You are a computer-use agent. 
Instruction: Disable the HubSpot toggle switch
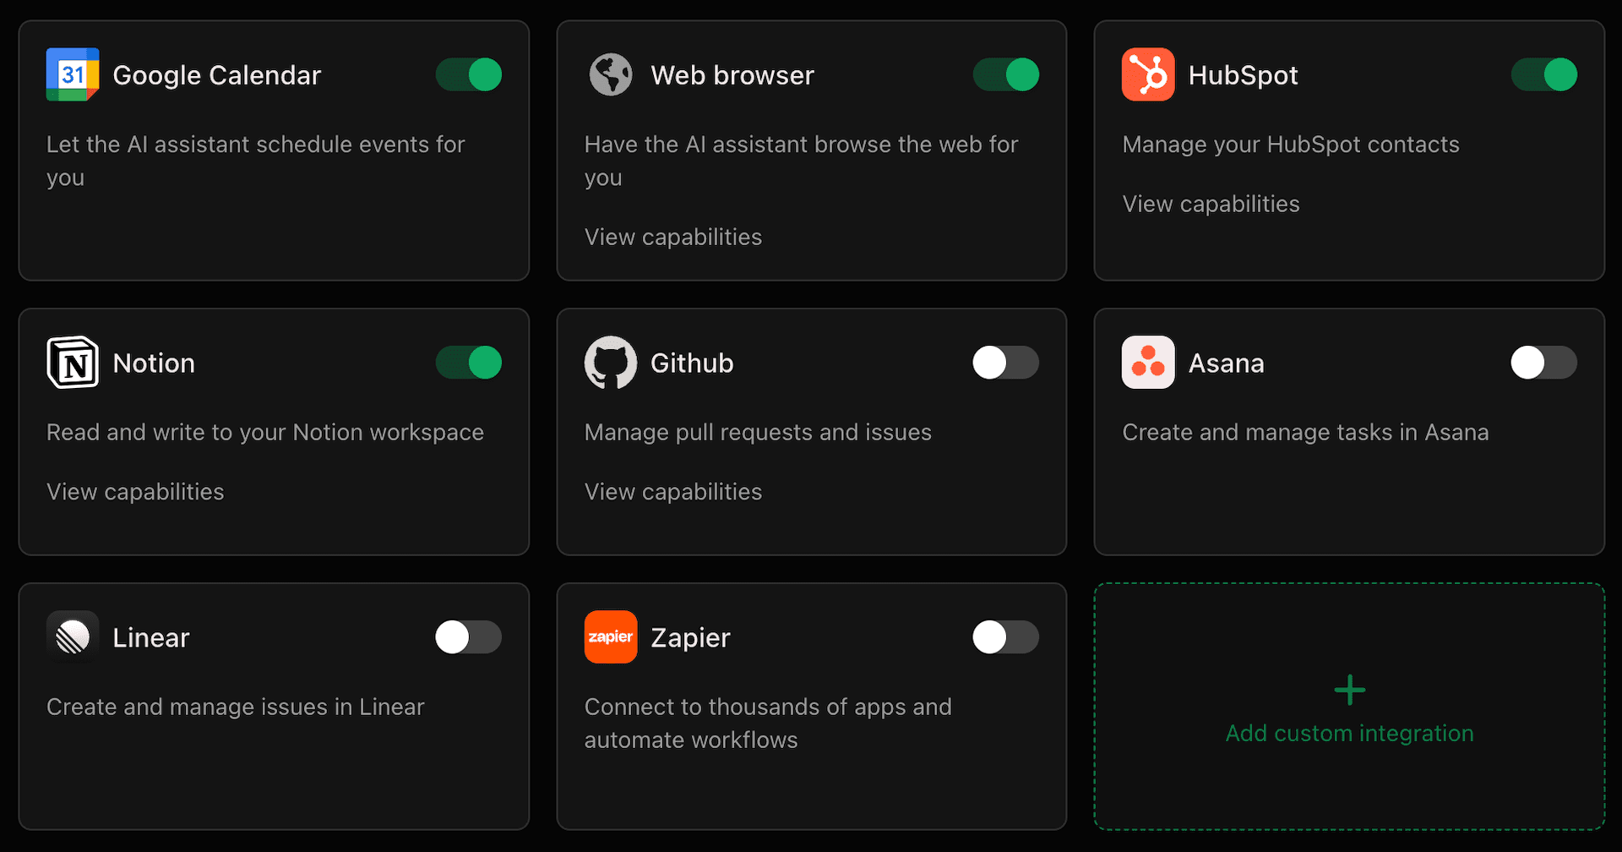coord(1543,74)
